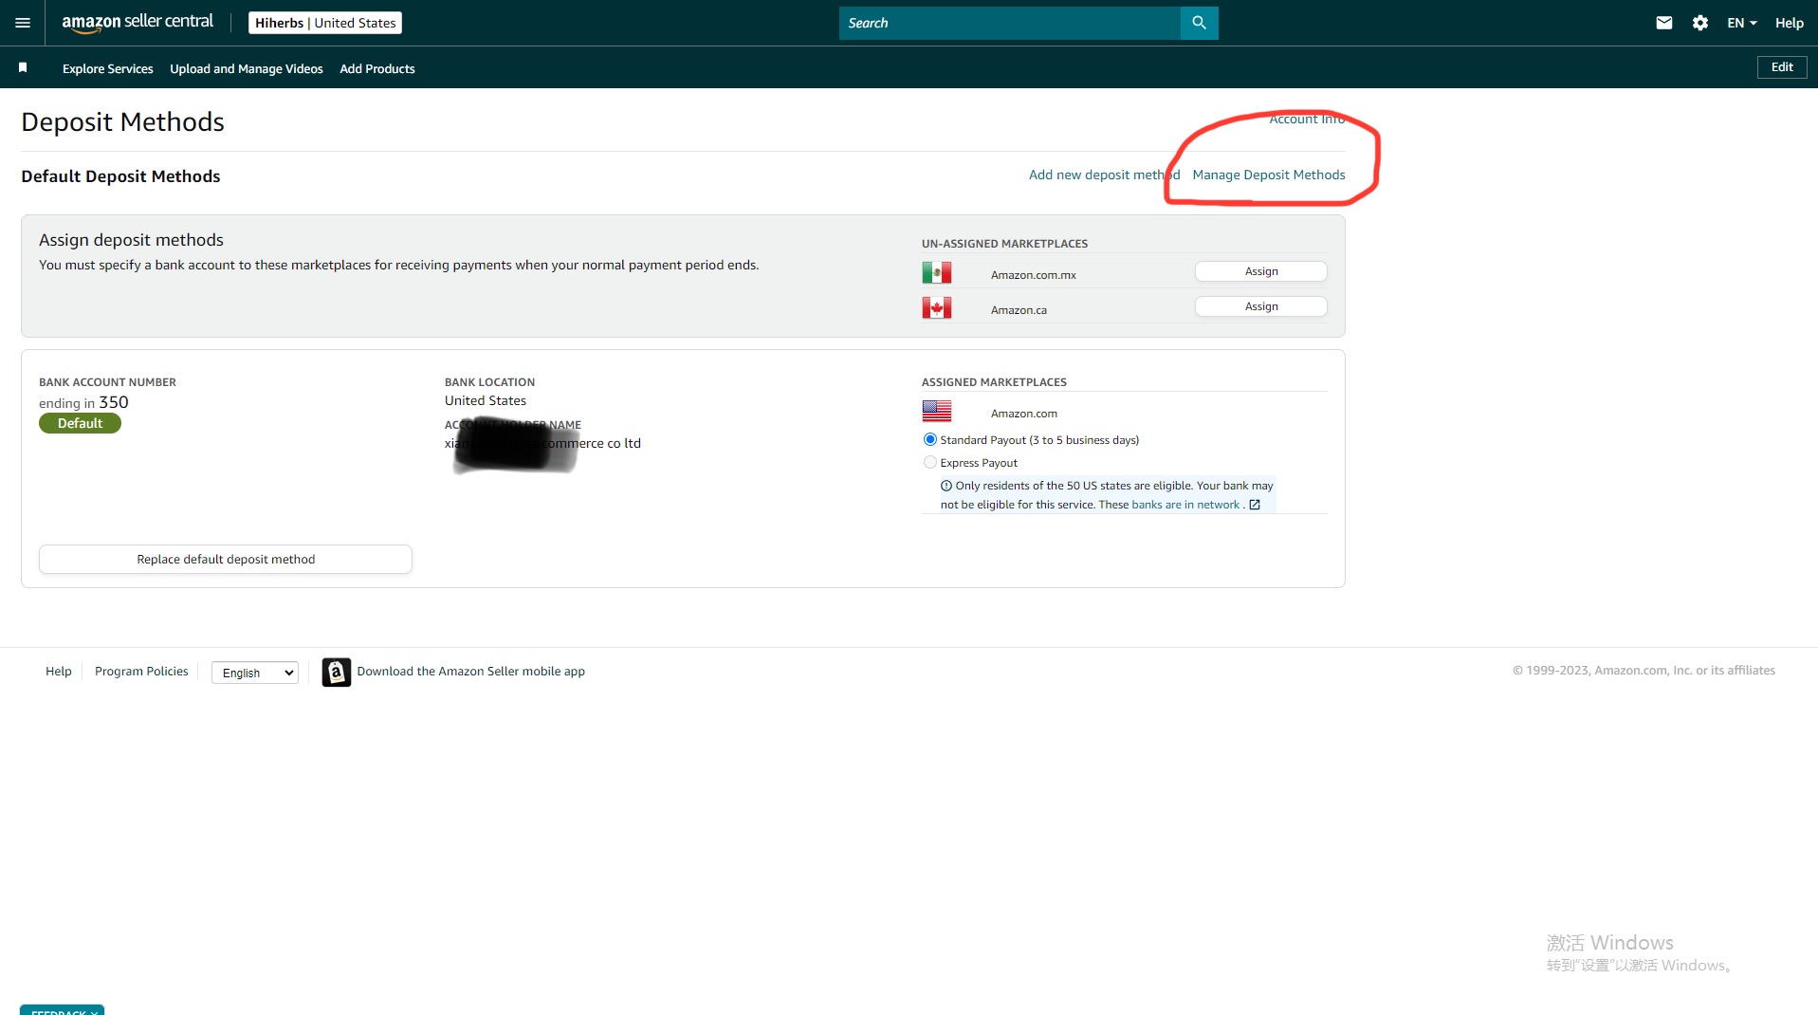Click the info icon beside Express Payout note
Viewport: 1818px width, 1015px height.
(946, 486)
